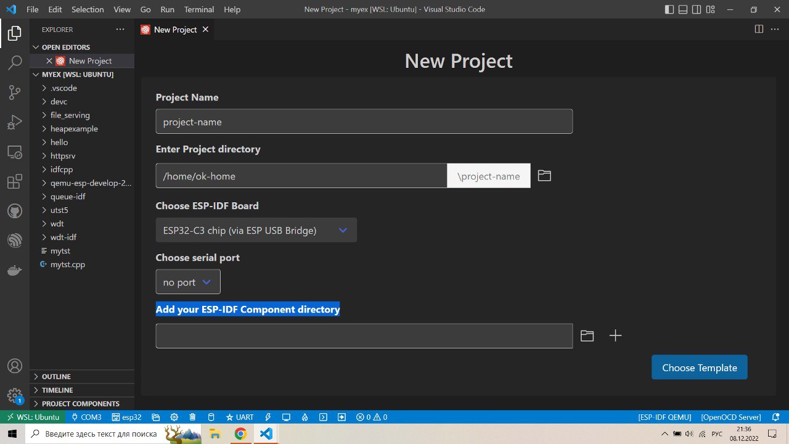Open the Search view in the activity bar
Viewport: 789px width, 444px height.
click(15, 63)
